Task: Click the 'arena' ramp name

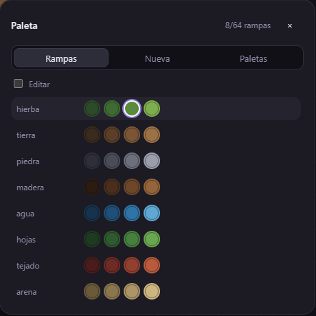Action: click(x=26, y=292)
